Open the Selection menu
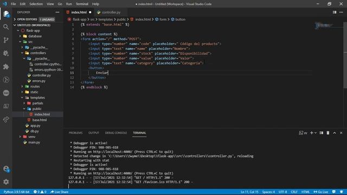Image resolution: width=347 pixels, height=195 pixels. pos(36,4)
